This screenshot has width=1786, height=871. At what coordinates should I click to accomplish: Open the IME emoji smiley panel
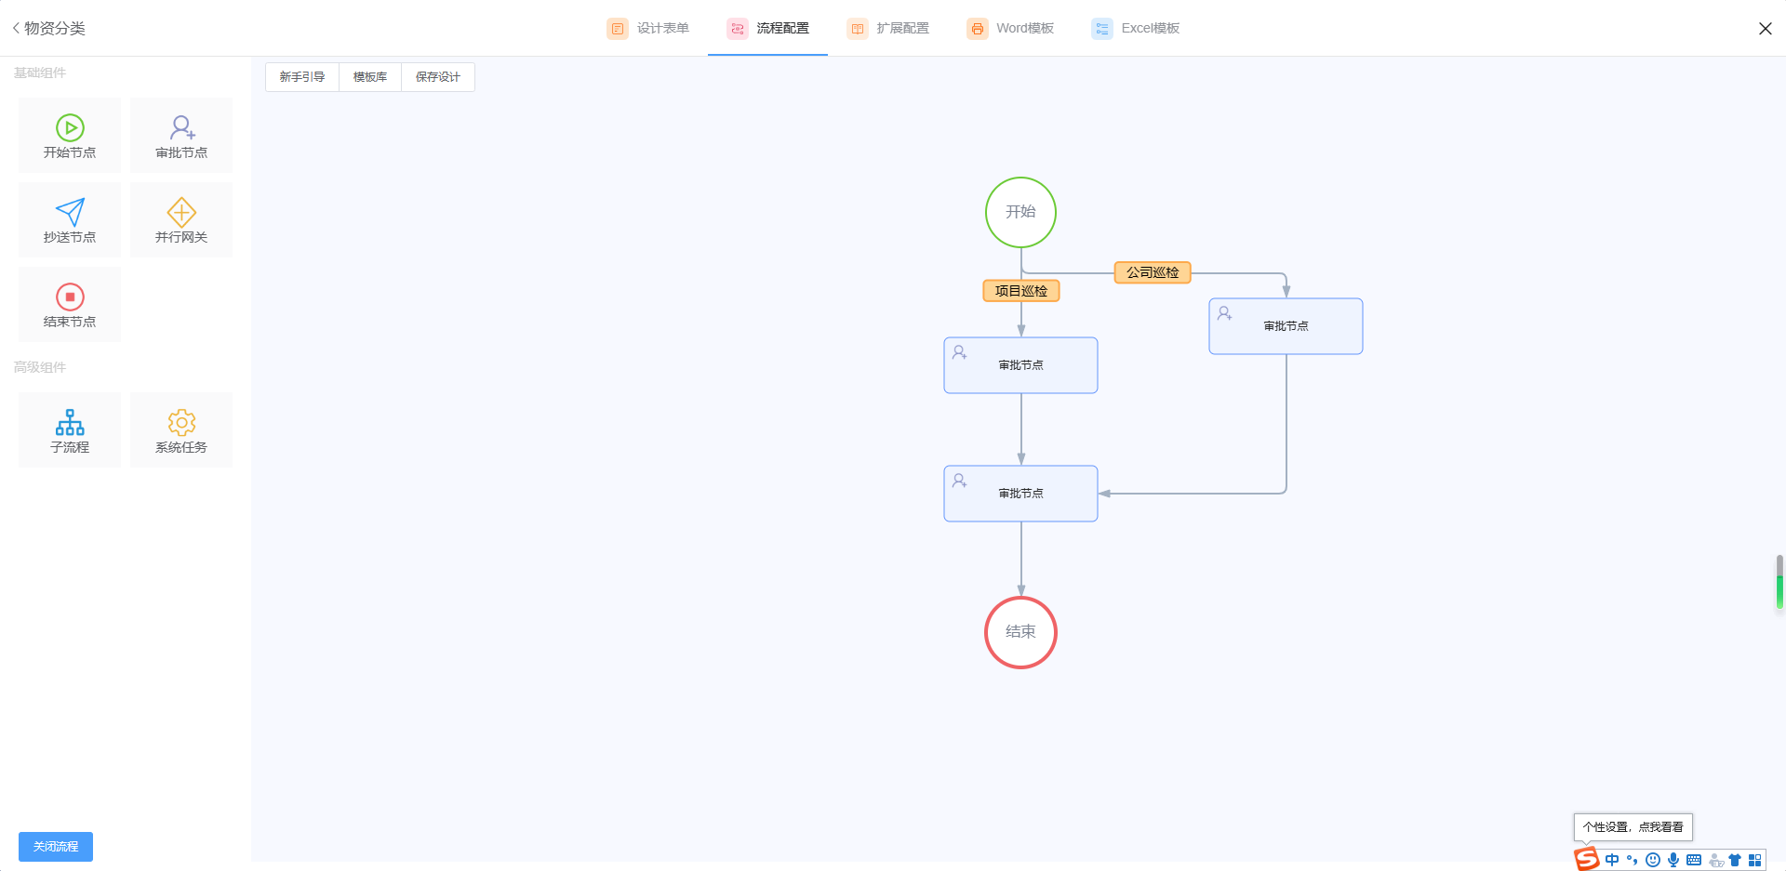1653,860
